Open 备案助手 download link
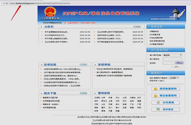191x125 pixels. pyautogui.click(x=51, y=104)
